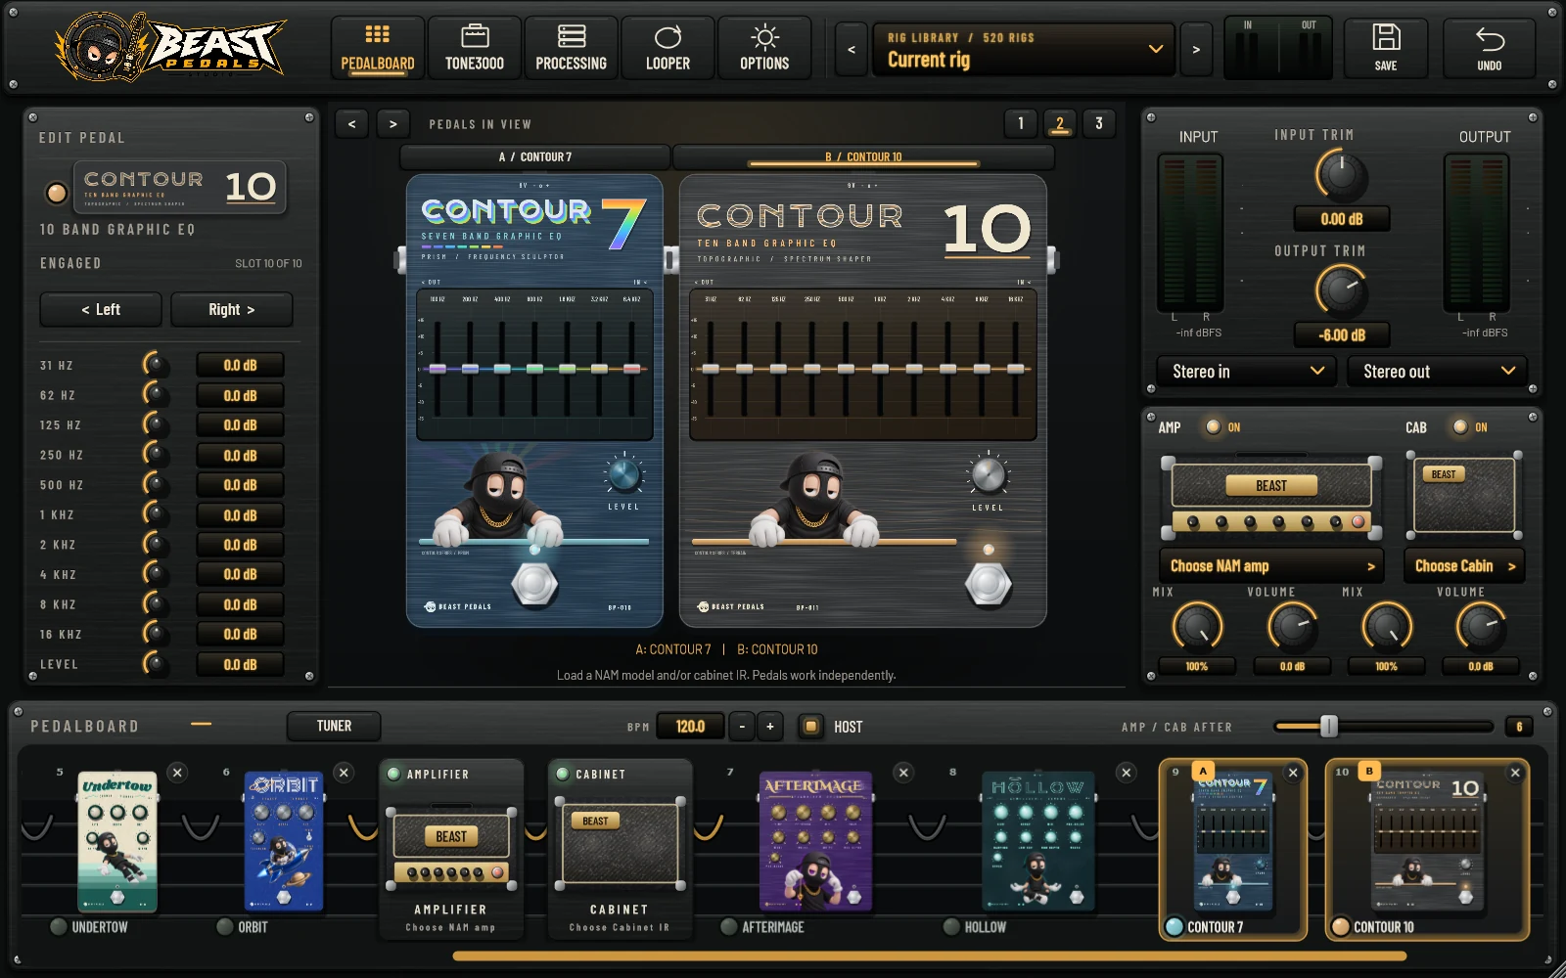Open the Options sun icon
1566x978 pixels.
[764, 48]
